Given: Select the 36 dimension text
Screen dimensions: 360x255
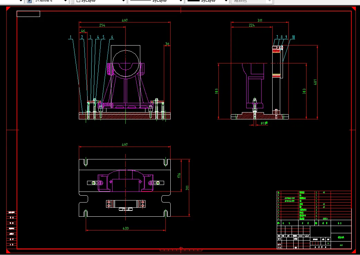Looking at the screenshot, I should 167,43.
